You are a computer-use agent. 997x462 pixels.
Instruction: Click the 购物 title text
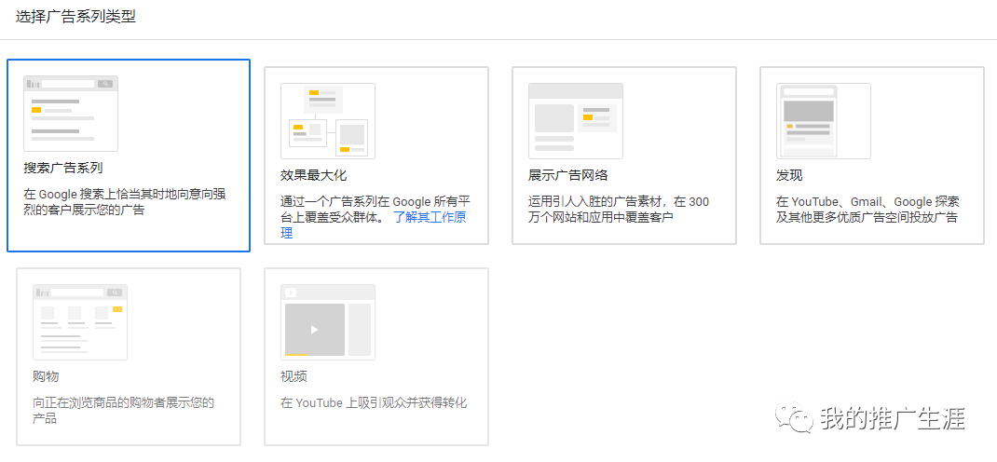[46, 377]
